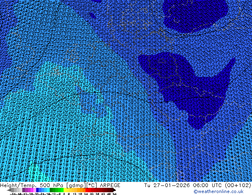
Task: Pick the dark purple legend swatch near -42
Action: tap(23, 190)
